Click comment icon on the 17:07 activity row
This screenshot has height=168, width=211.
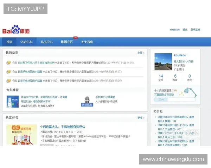click(x=8, y=72)
